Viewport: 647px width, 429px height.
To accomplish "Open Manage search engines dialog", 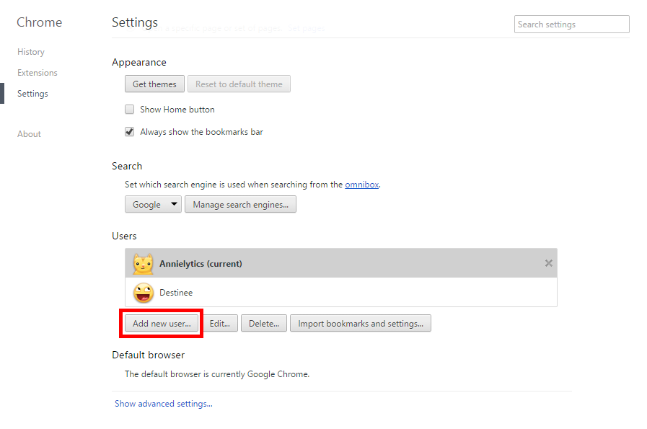I will [240, 205].
